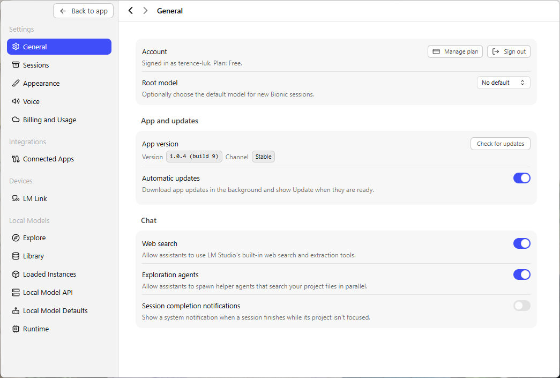560x378 pixels.
Task: Open the Runtime page
Action: pyautogui.click(x=59, y=329)
